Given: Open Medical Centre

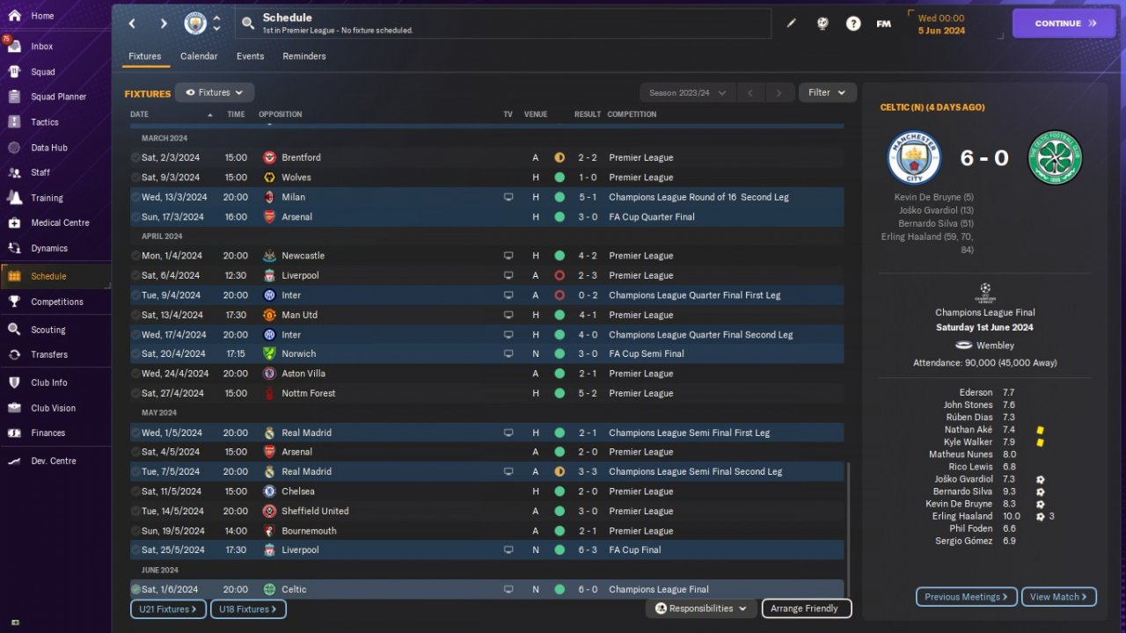Looking at the screenshot, I should (60, 222).
